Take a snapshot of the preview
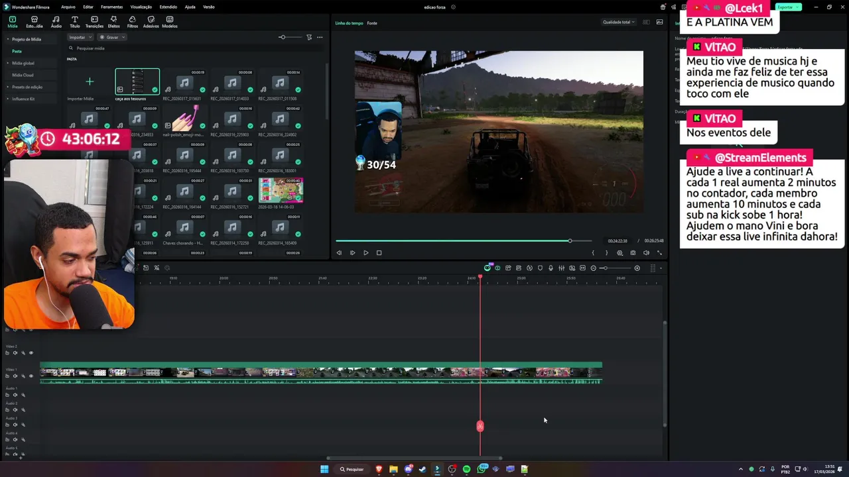The width and height of the screenshot is (849, 477). point(633,252)
